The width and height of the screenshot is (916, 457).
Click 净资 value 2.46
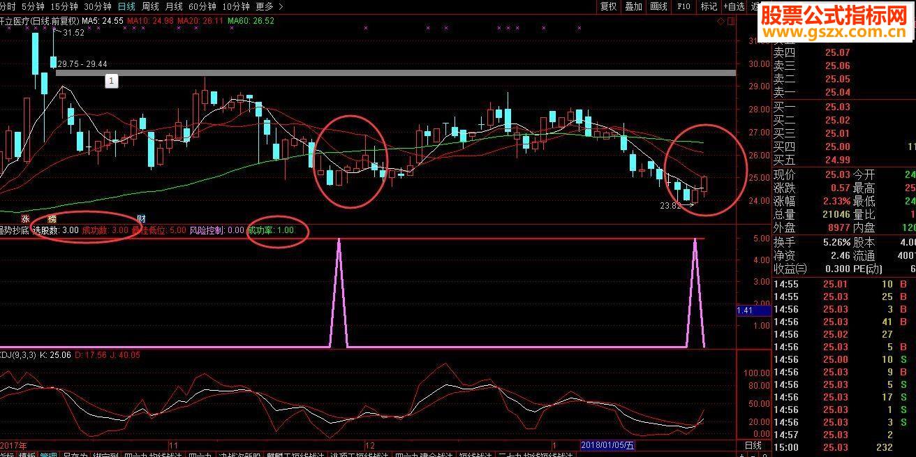point(840,256)
